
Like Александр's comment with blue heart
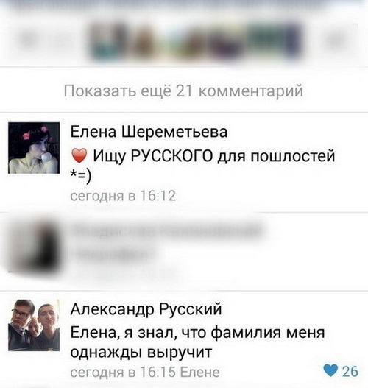pyautogui.click(x=330, y=371)
